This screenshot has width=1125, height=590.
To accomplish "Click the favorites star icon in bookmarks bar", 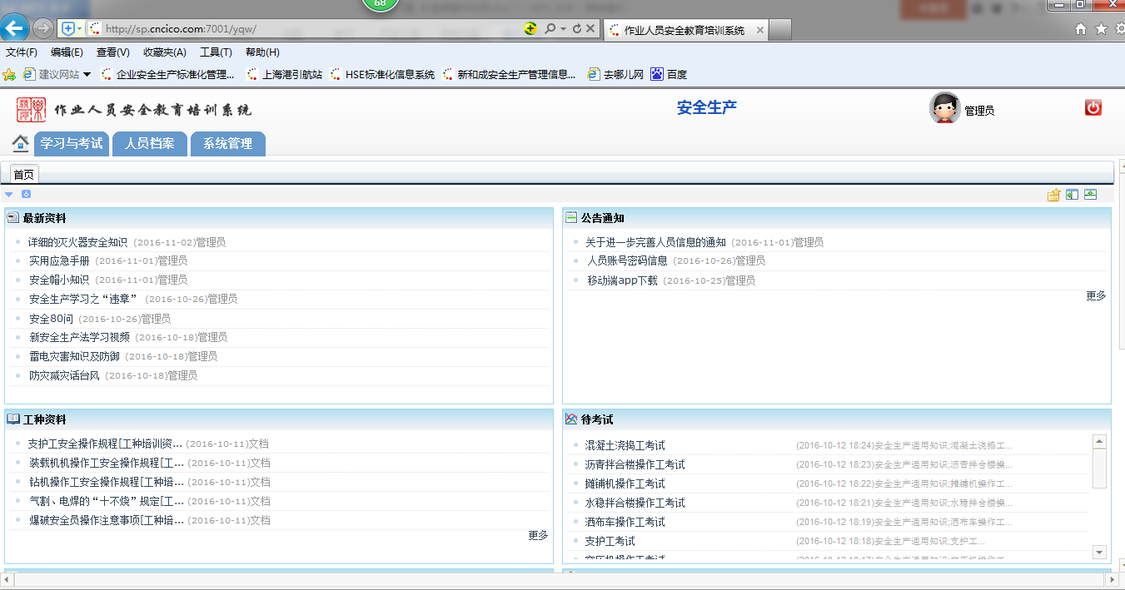I will click(x=9, y=74).
